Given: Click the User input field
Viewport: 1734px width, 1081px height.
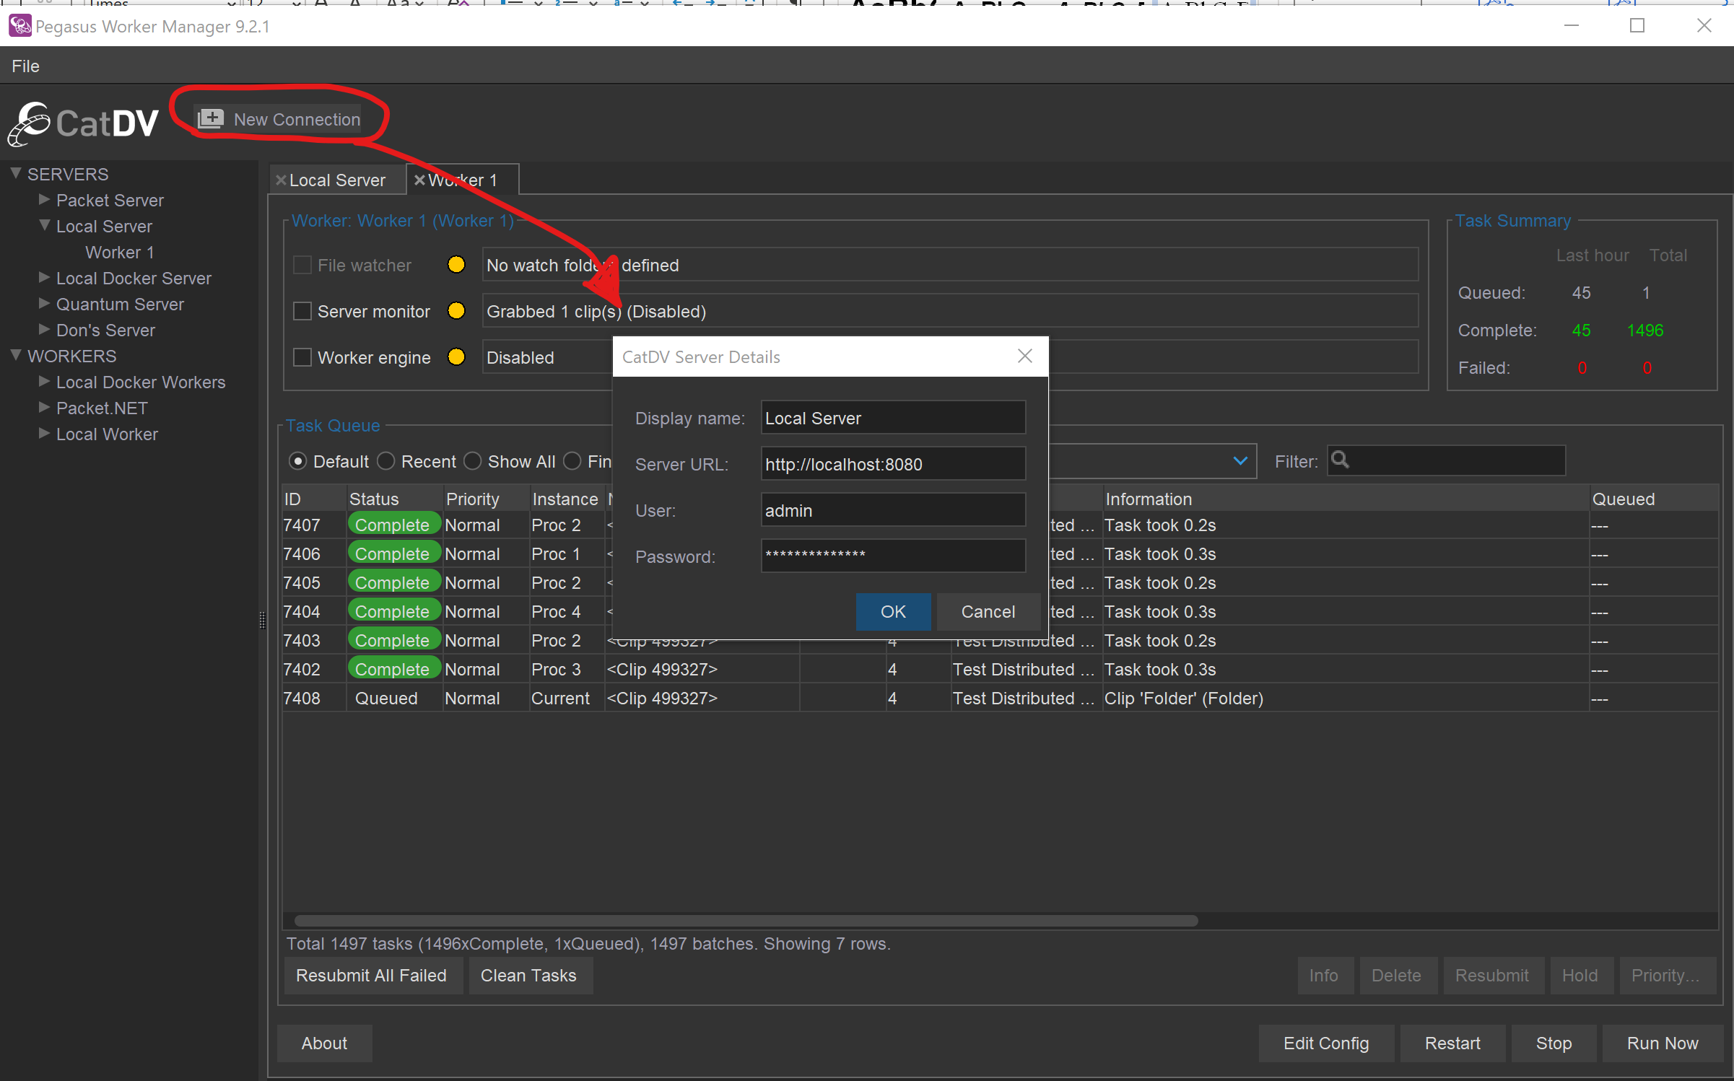Looking at the screenshot, I should point(893,510).
